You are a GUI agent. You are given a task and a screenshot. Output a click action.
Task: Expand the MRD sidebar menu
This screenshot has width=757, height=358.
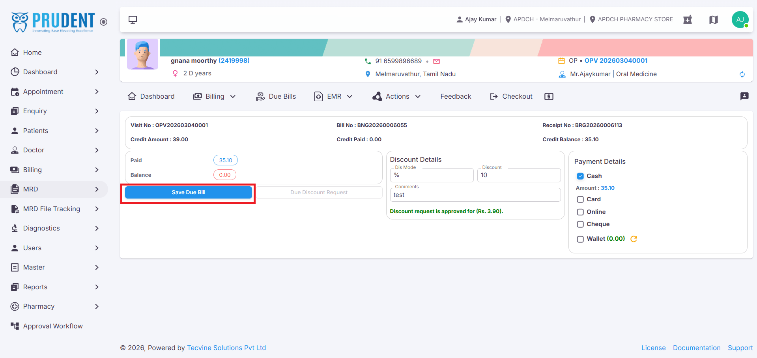[x=97, y=189]
